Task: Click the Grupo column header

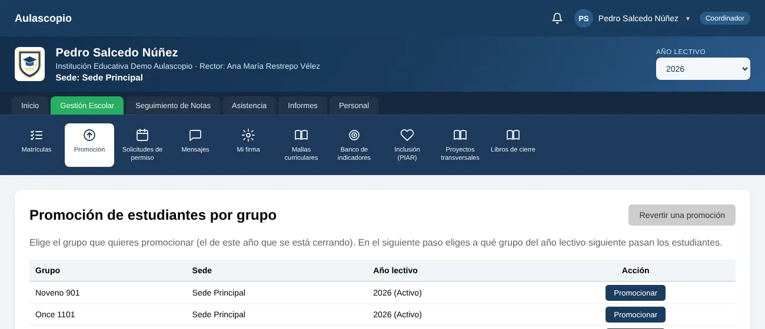Action: 48,270
